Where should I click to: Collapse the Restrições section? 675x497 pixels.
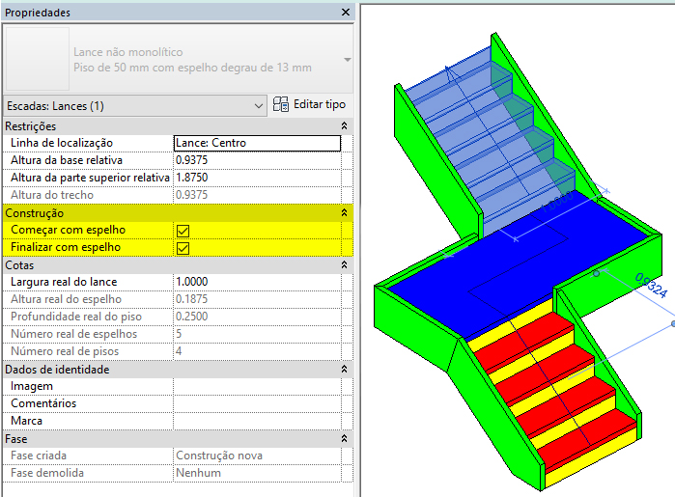click(x=345, y=126)
